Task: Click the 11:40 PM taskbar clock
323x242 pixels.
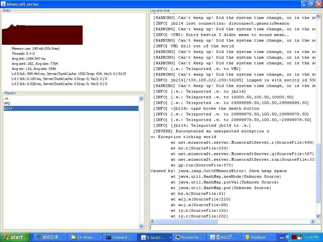Action: (311, 237)
